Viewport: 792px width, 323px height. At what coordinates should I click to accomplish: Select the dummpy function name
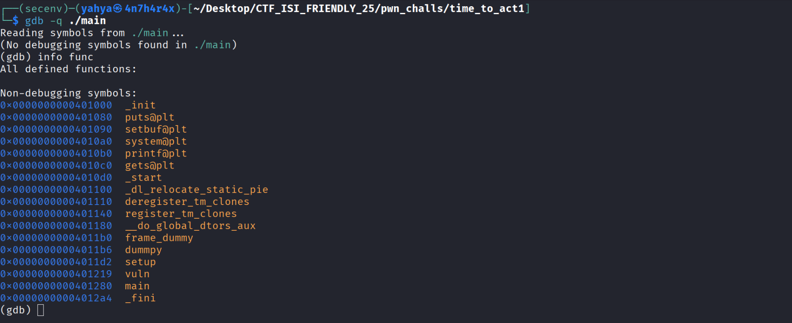(143, 250)
